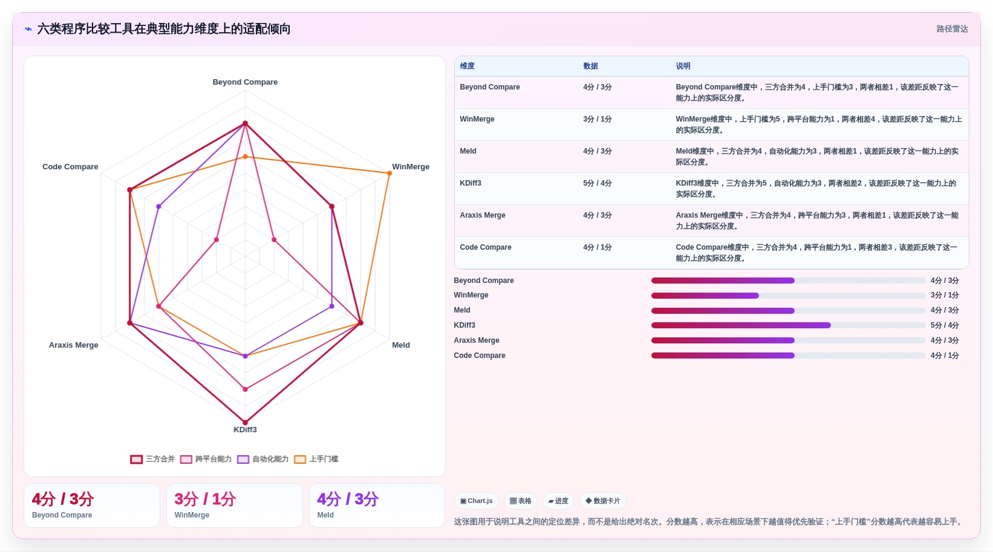The width and height of the screenshot is (993, 552).
Task: Click the WinMerge progress bar
Action: click(788, 296)
